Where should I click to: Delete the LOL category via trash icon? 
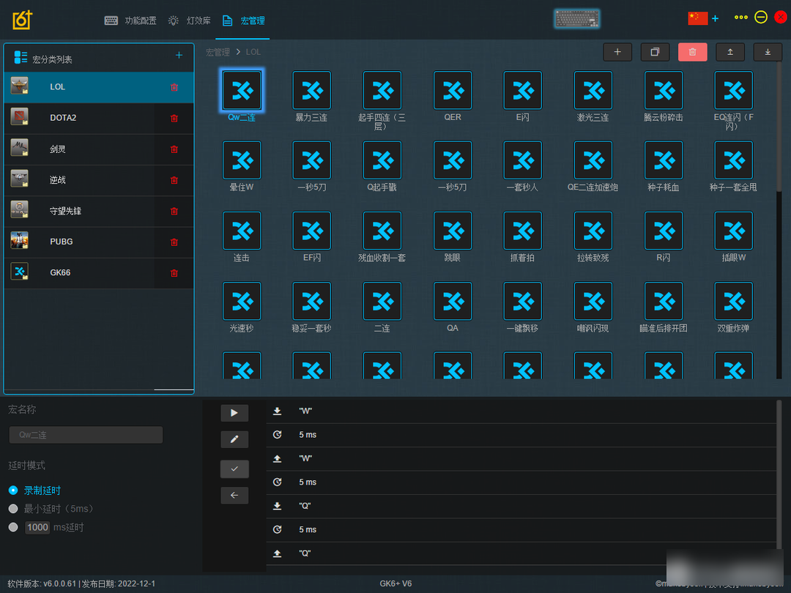click(174, 87)
